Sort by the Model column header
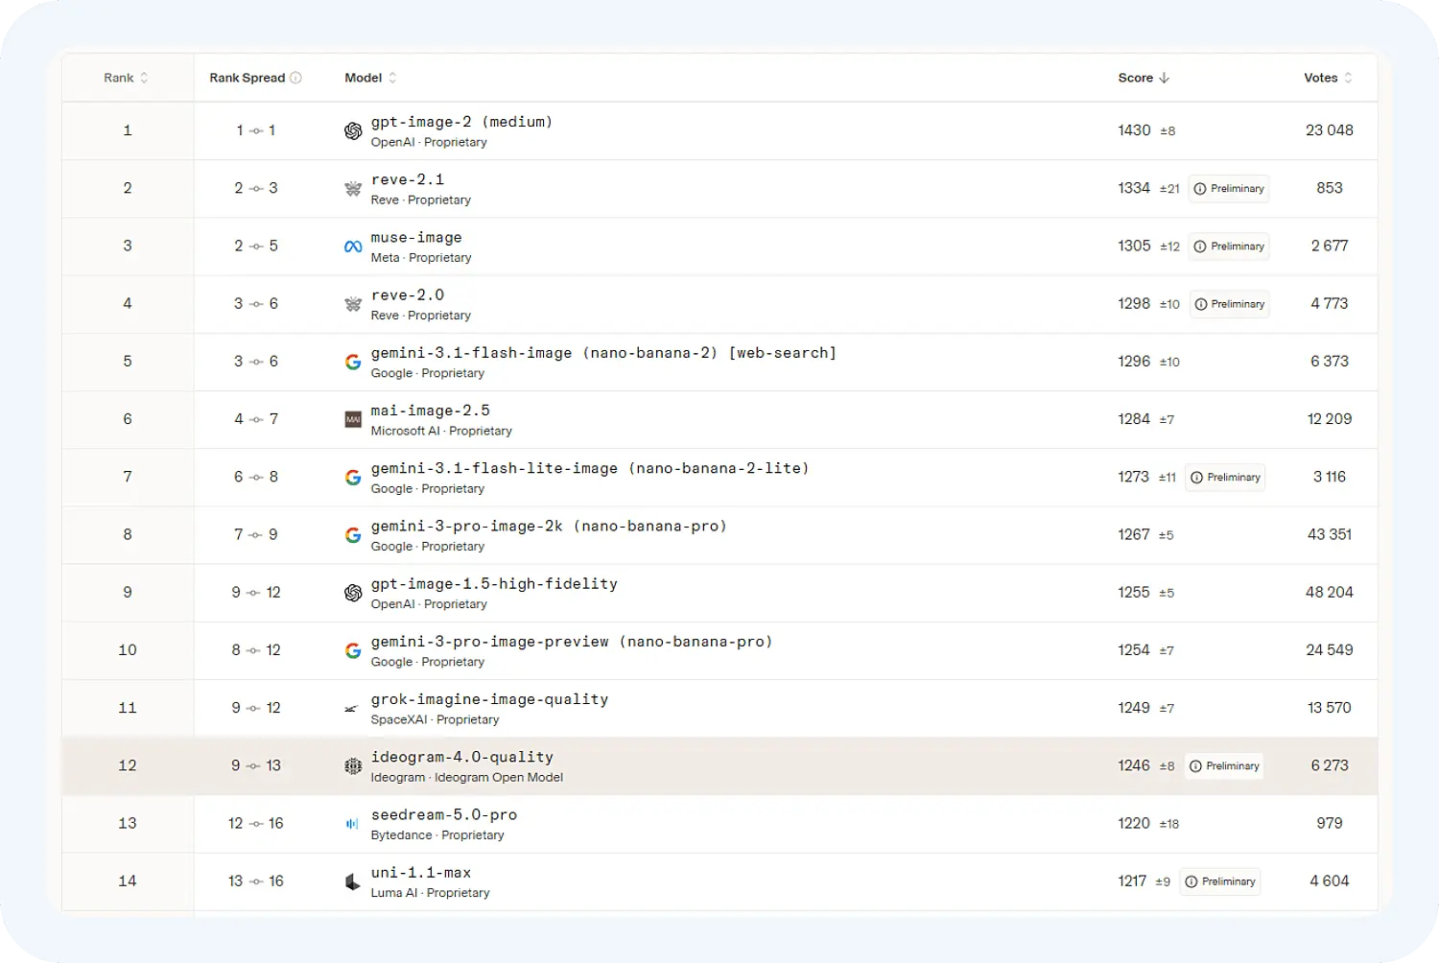Image resolution: width=1439 pixels, height=963 pixels. (370, 78)
